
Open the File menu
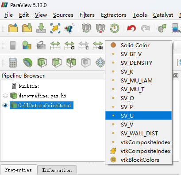point(8,15)
